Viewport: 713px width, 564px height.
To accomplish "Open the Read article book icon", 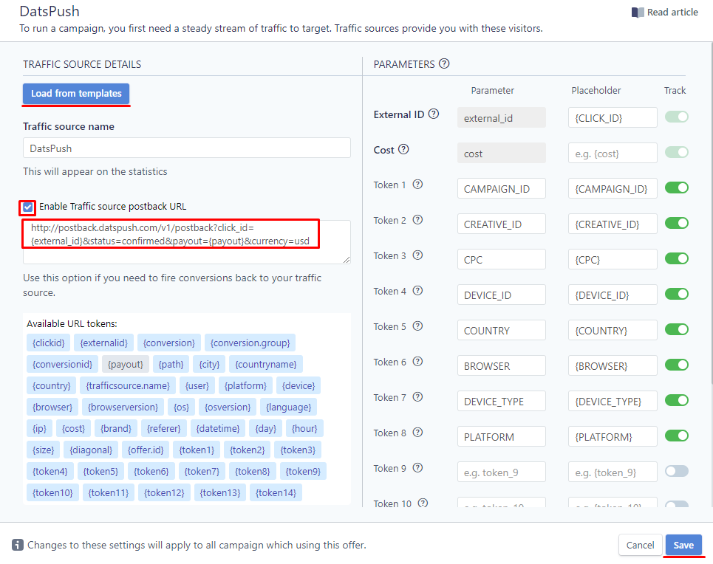I will [638, 13].
